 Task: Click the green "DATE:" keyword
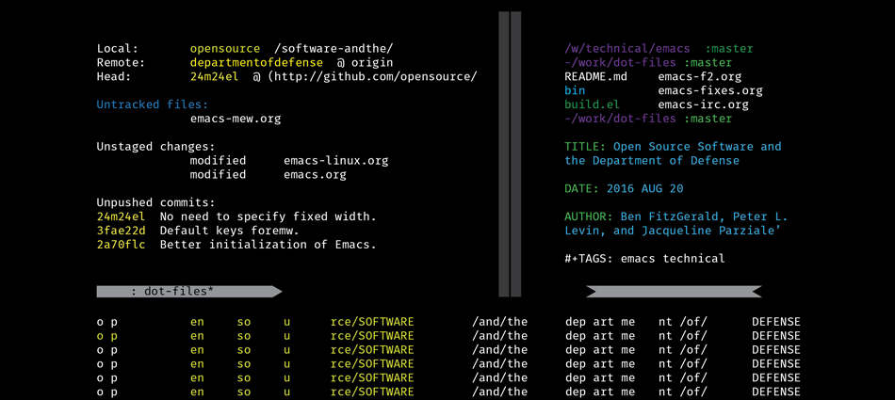(x=581, y=189)
